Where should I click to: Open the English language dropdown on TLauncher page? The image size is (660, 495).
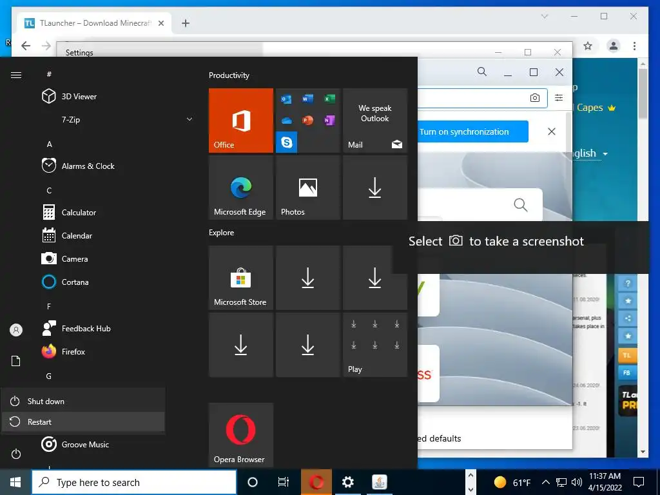pos(591,153)
